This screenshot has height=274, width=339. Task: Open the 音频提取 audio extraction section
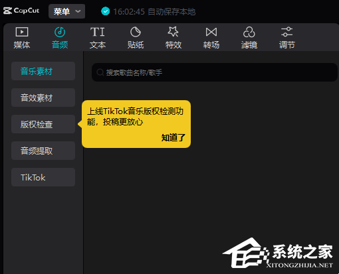coord(43,151)
